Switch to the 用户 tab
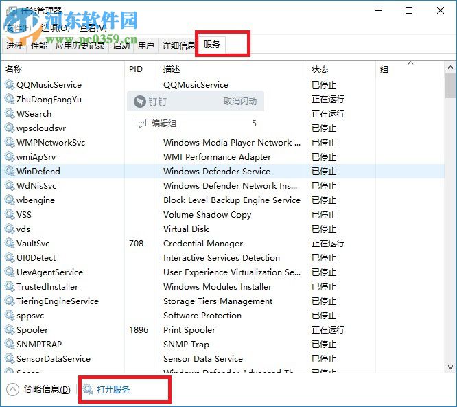 pyautogui.click(x=145, y=46)
